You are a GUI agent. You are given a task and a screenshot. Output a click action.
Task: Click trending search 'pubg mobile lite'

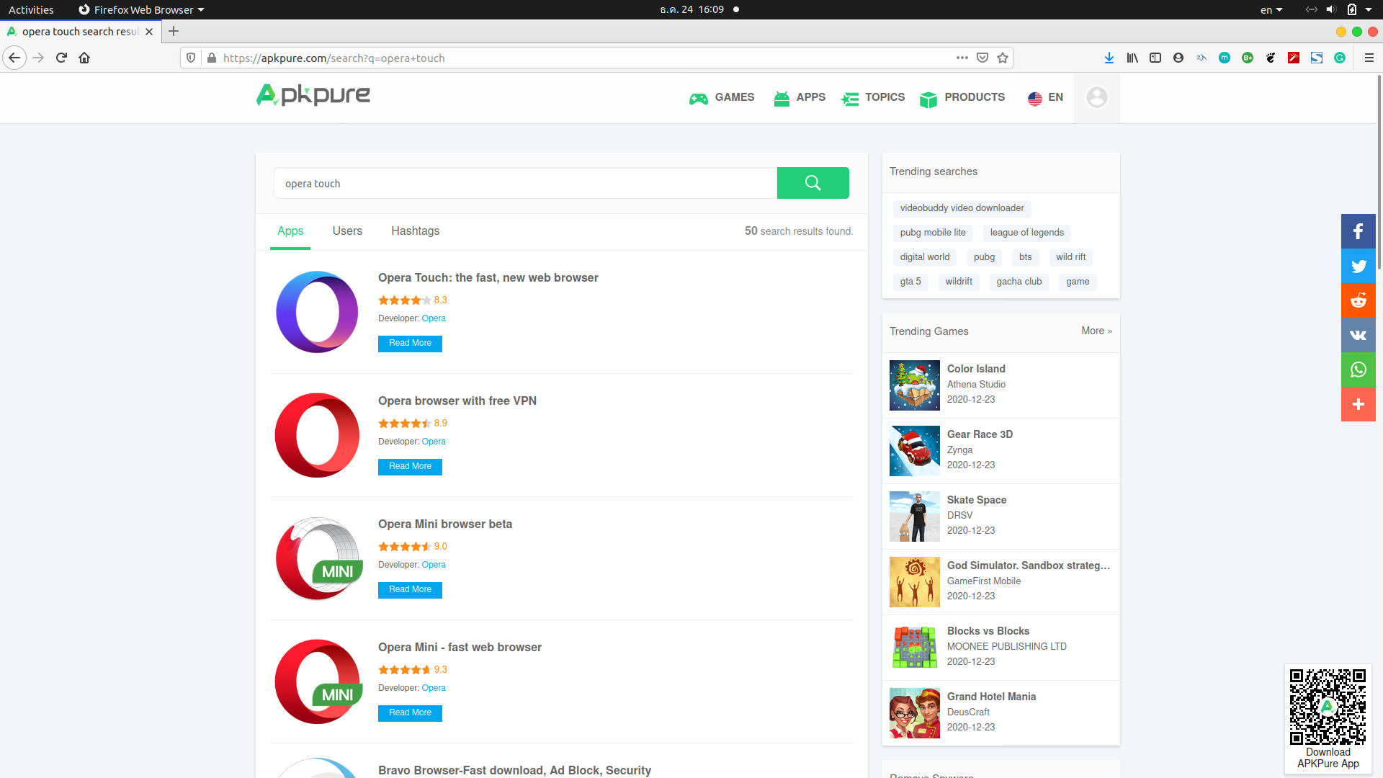(933, 233)
